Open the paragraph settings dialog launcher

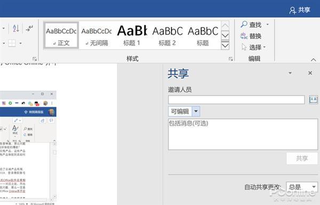(35, 59)
